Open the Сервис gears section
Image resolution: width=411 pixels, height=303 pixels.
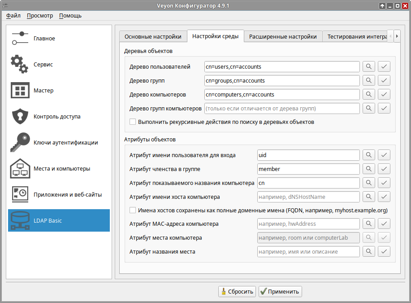pyautogui.click(x=59, y=64)
